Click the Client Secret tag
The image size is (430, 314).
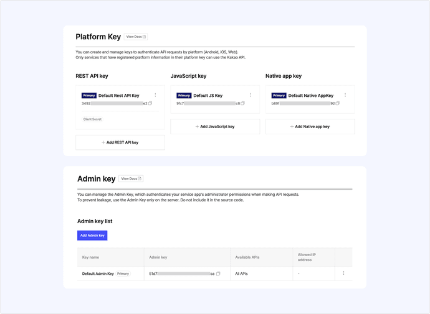[92, 119]
